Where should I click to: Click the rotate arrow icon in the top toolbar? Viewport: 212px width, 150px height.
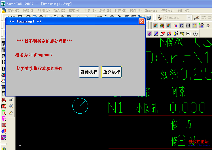pyautogui.click(x=208, y=26)
